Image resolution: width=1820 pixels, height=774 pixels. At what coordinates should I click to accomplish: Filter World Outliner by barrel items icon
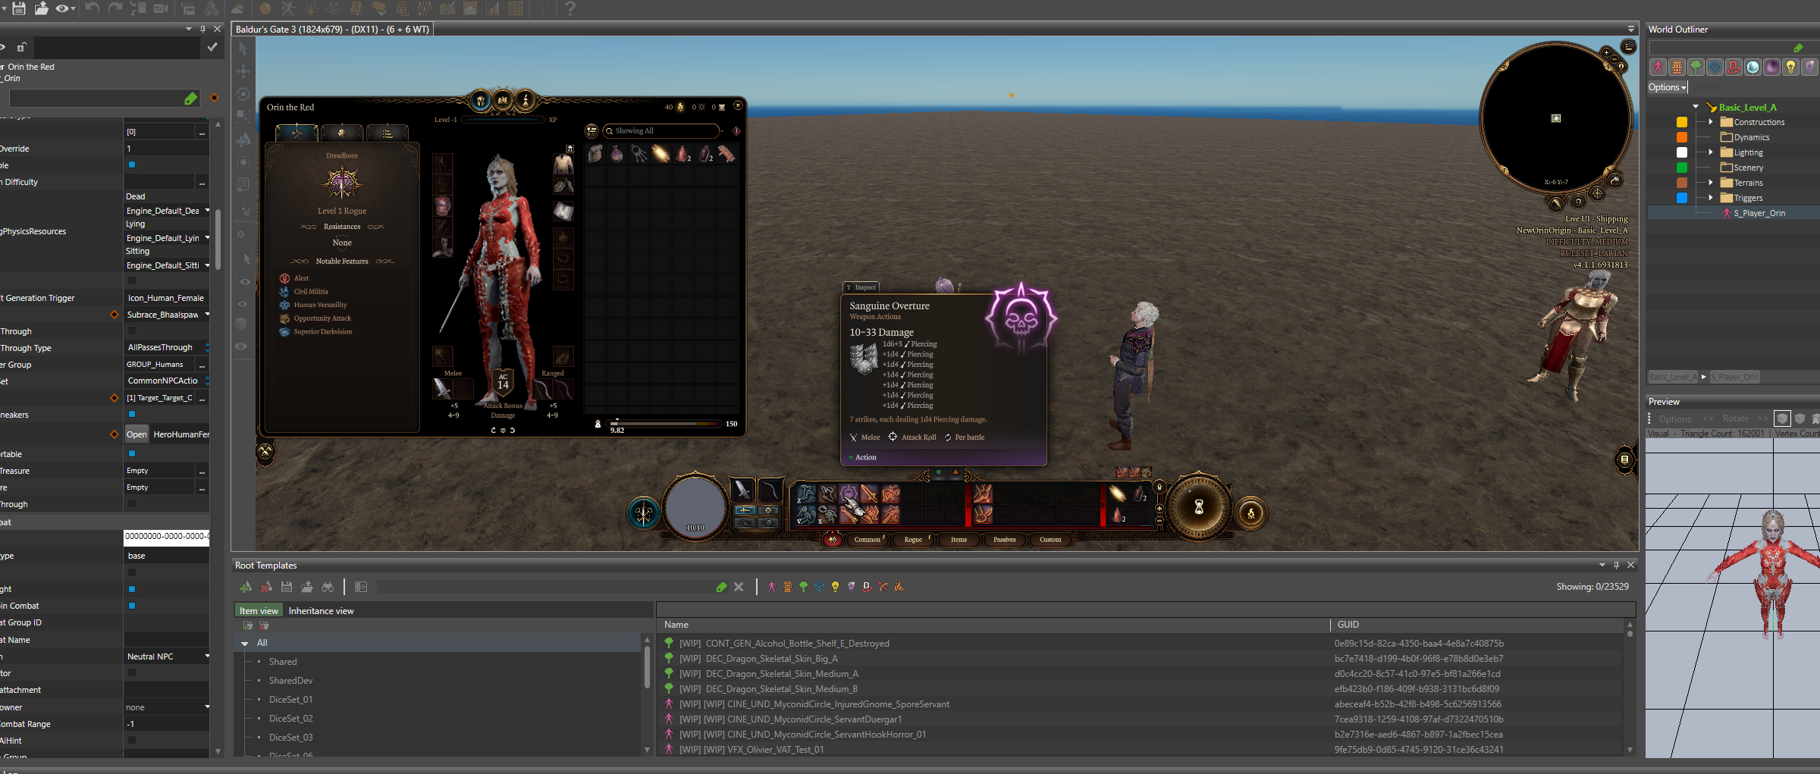(x=1677, y=67)
